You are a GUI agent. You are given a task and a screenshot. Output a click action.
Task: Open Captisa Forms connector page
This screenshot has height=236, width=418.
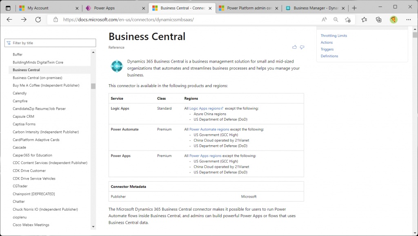point(24,124)
